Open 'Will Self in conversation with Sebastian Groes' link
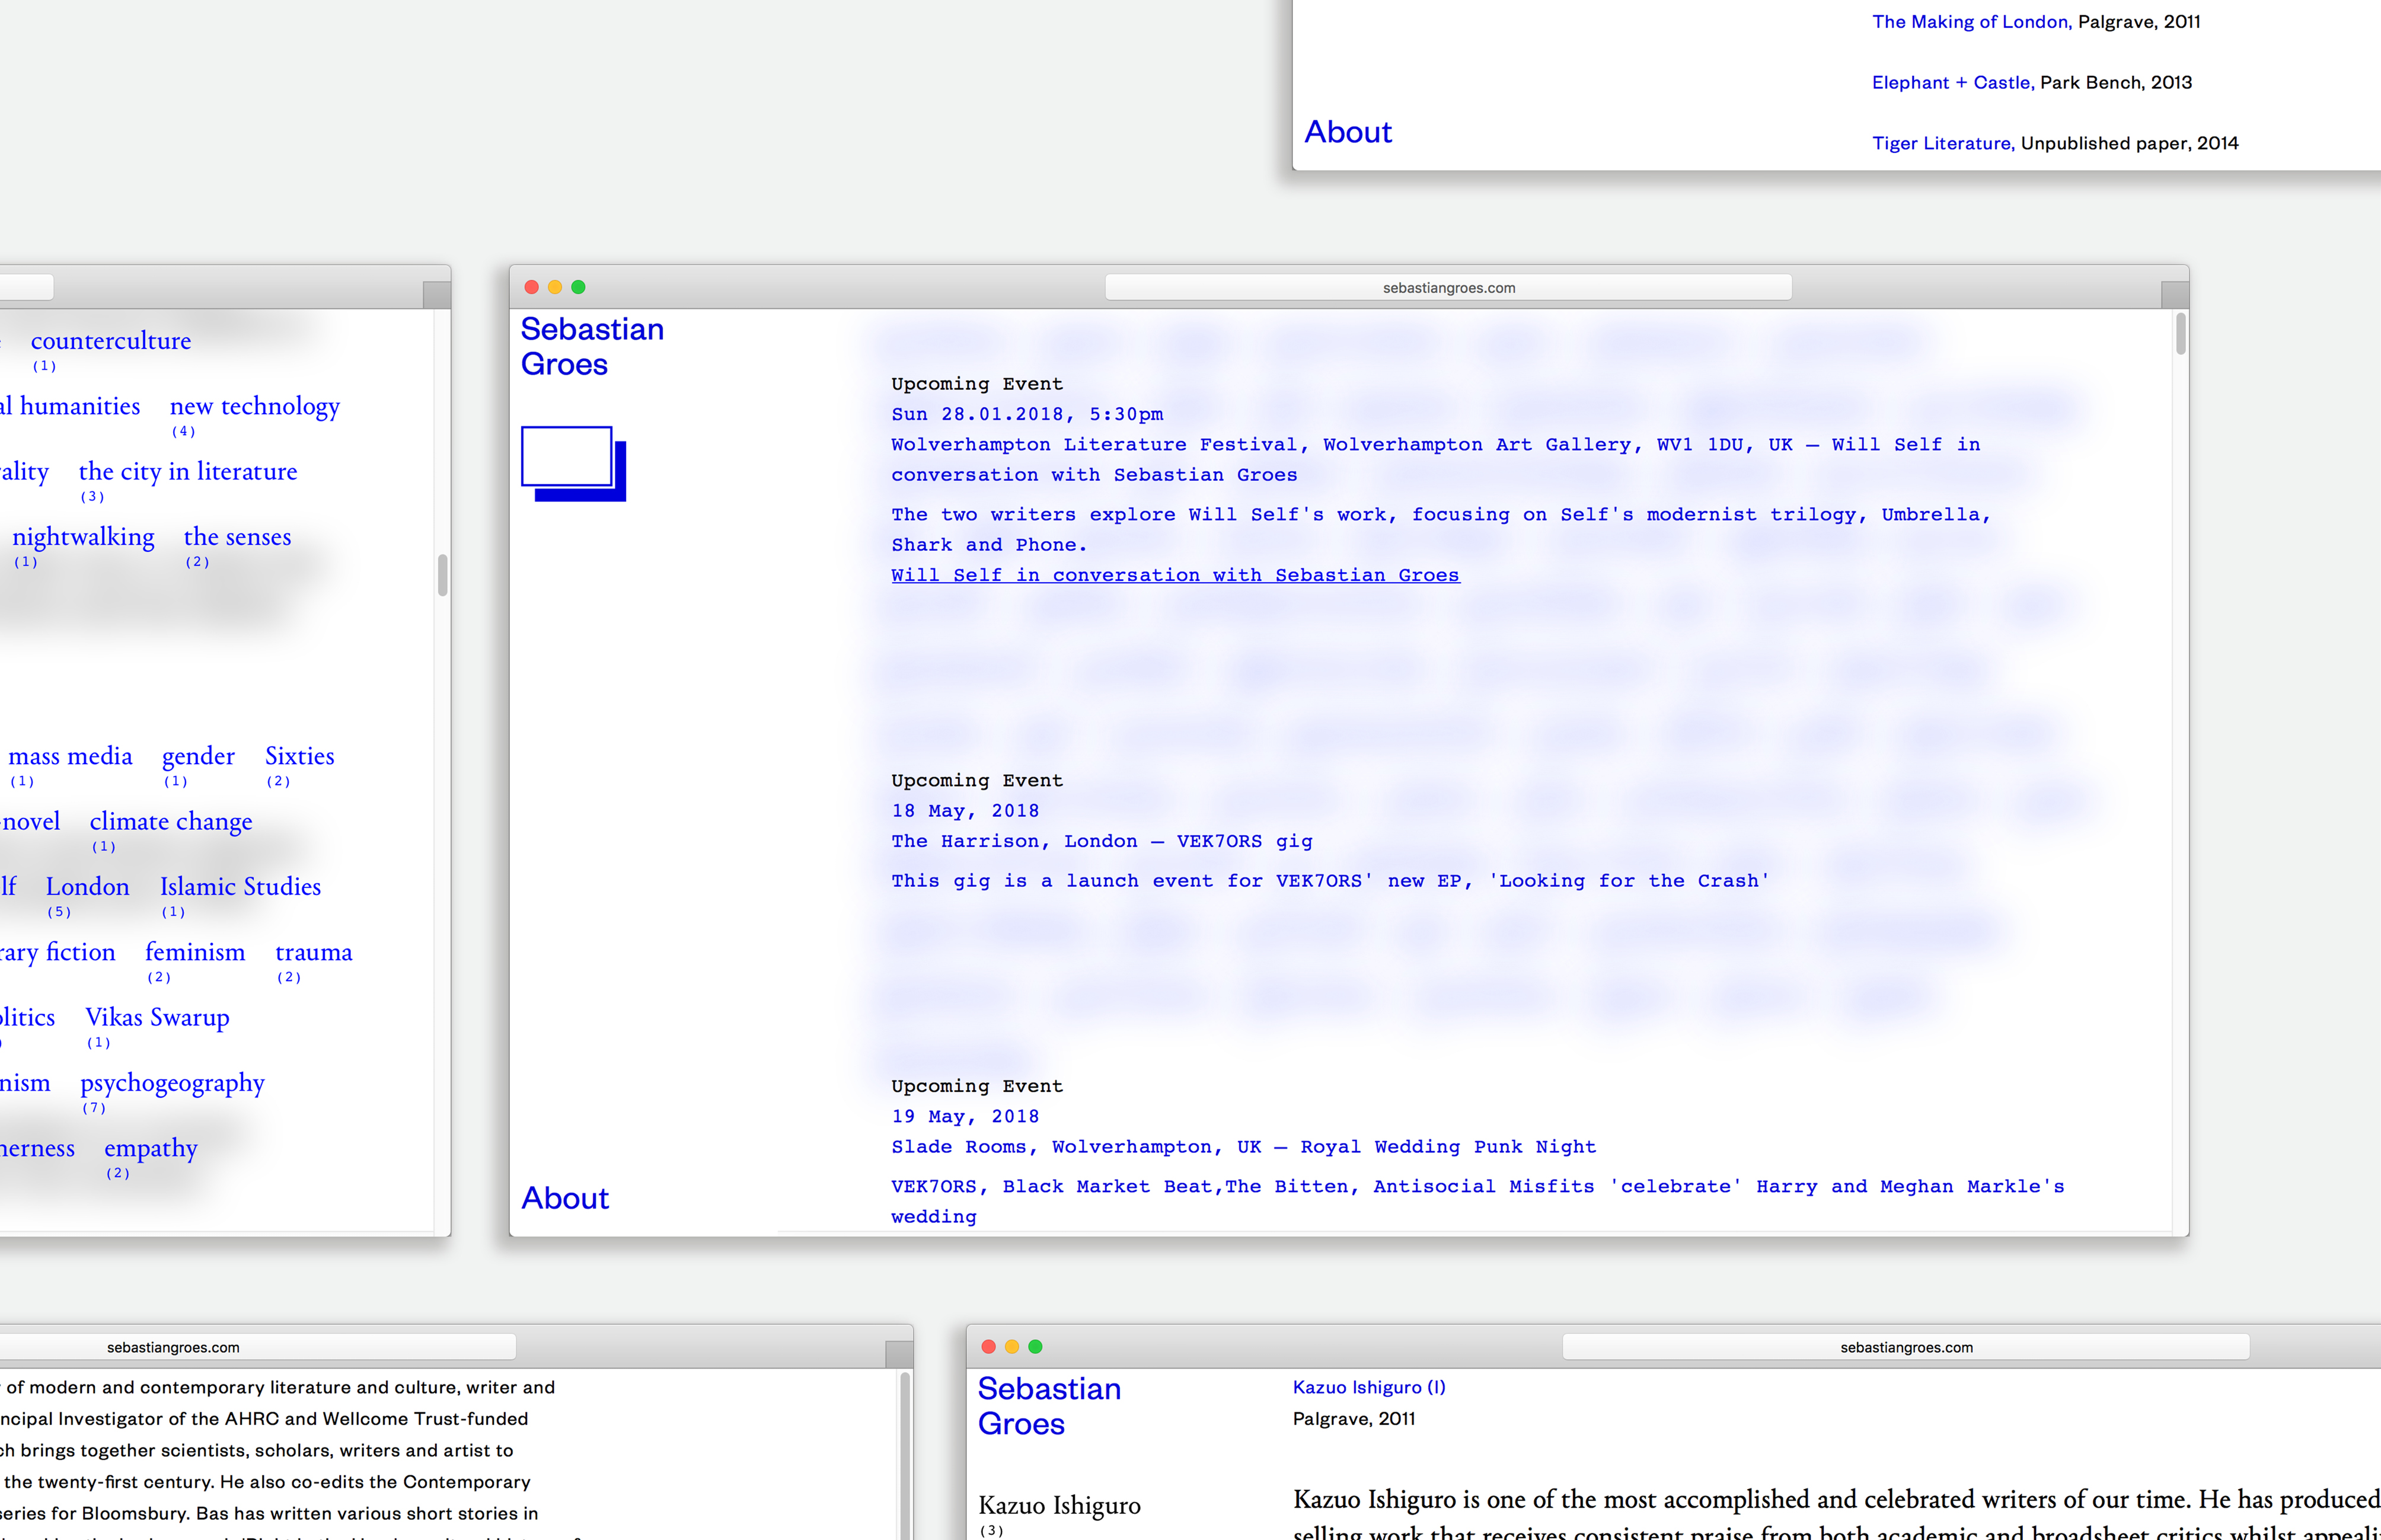 [1175, 575]
